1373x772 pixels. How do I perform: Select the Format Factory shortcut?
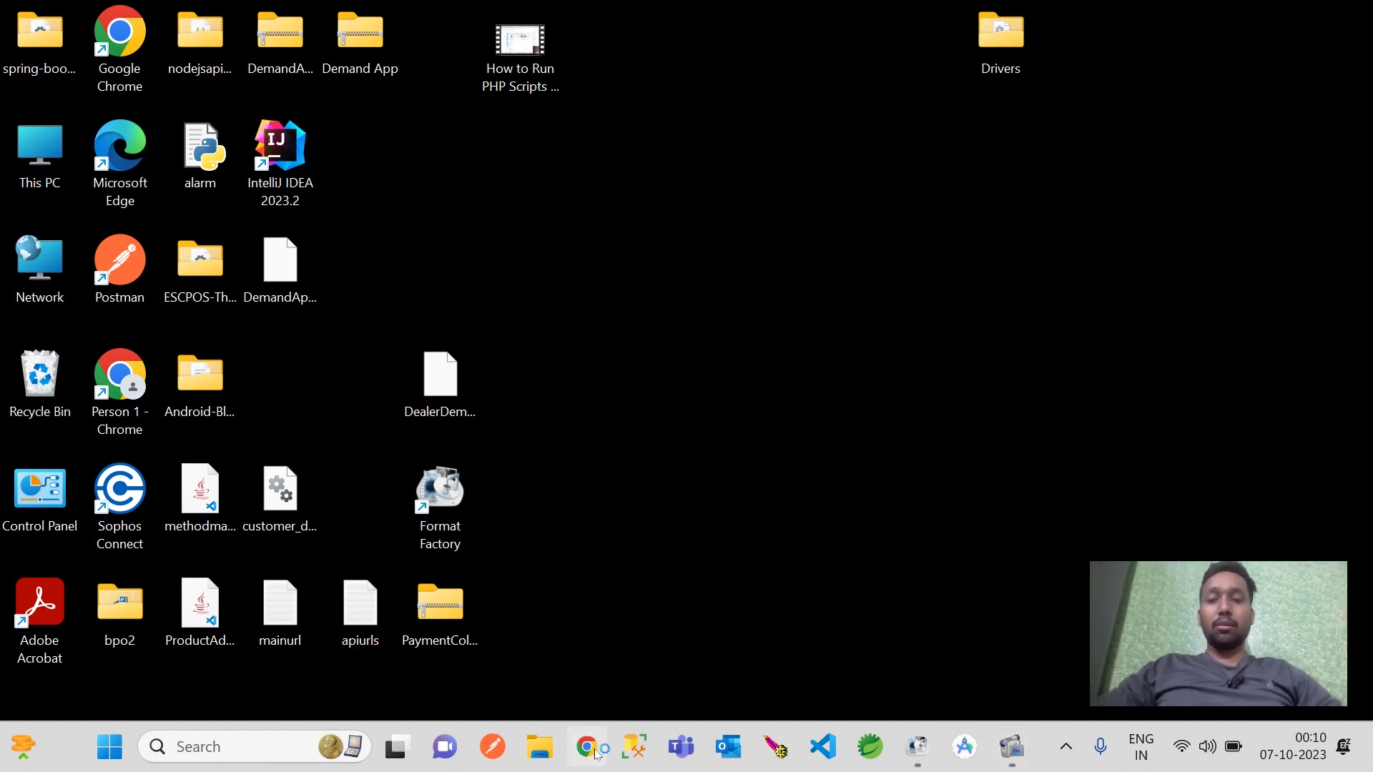(440, 509)
